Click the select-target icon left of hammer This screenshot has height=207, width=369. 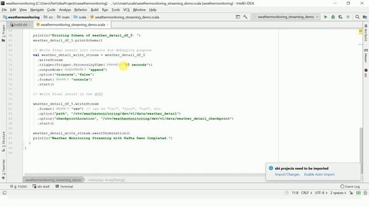pos(238,17)
